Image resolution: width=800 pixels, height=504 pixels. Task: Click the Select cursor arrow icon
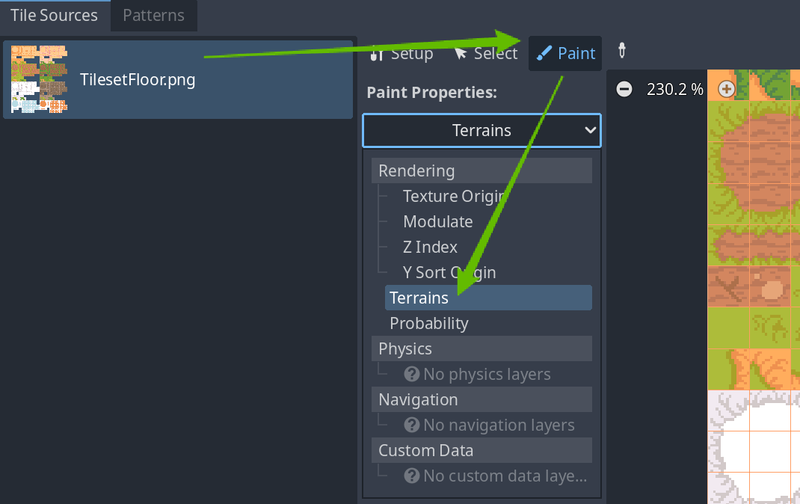[461, 53]
